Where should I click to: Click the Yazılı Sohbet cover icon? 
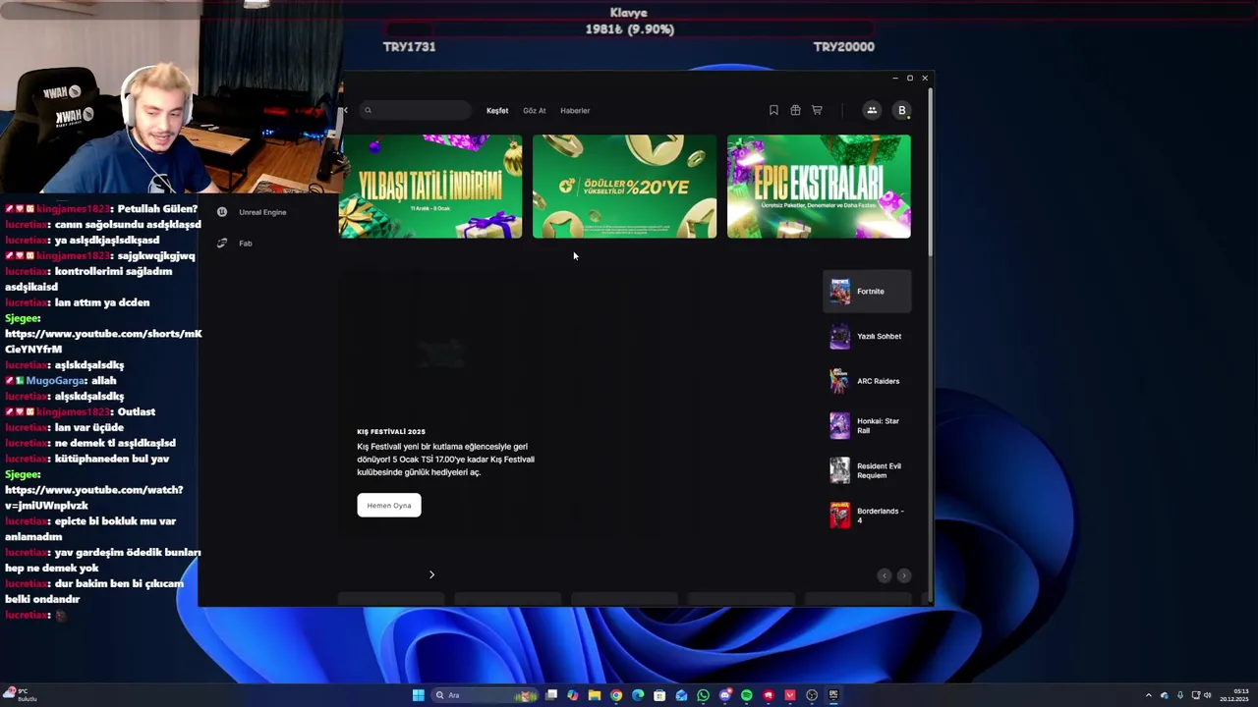pos(839,336)
